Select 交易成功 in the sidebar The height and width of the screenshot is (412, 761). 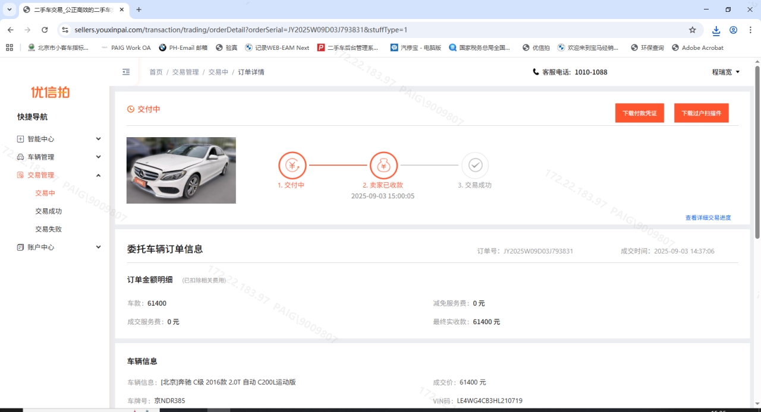[x=48, y=211]
